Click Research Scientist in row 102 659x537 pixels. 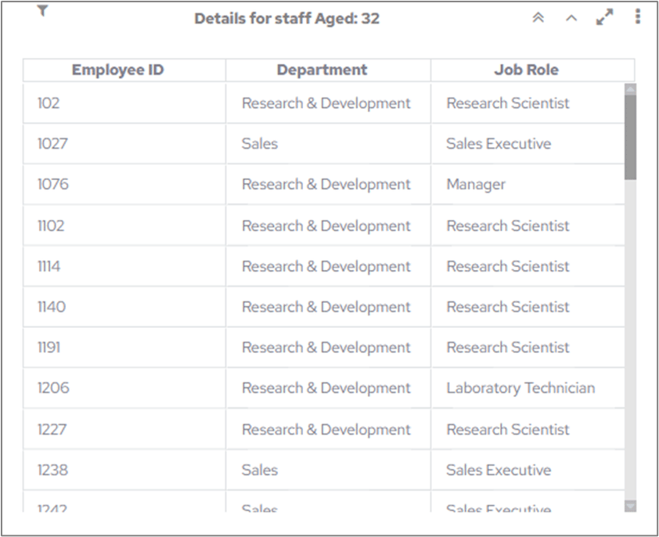tap(508, 103)
